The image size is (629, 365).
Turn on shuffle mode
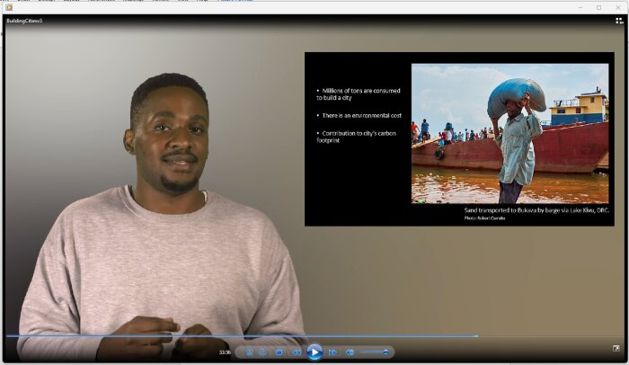coord(250,352)
